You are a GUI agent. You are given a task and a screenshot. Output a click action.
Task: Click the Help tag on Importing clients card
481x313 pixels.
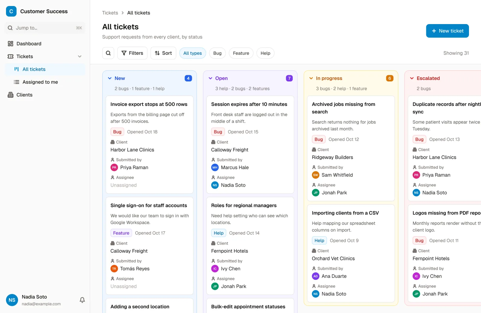(319, 240)
